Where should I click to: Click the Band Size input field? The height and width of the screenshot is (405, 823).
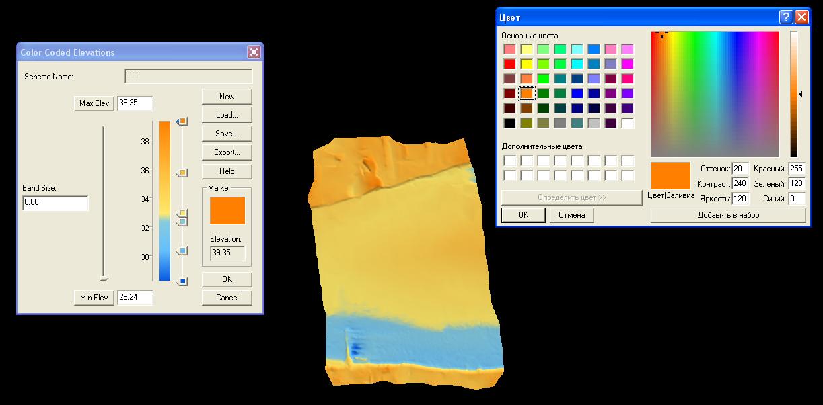pyautogui.click(x=55, y=203)
